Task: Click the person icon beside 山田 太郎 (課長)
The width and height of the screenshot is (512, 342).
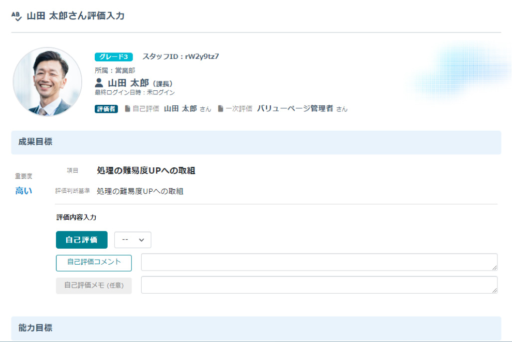Action: coord(99,83)
